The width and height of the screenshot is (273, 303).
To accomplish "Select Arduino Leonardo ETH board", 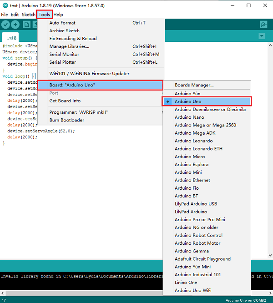I will [x=207, y=149].
